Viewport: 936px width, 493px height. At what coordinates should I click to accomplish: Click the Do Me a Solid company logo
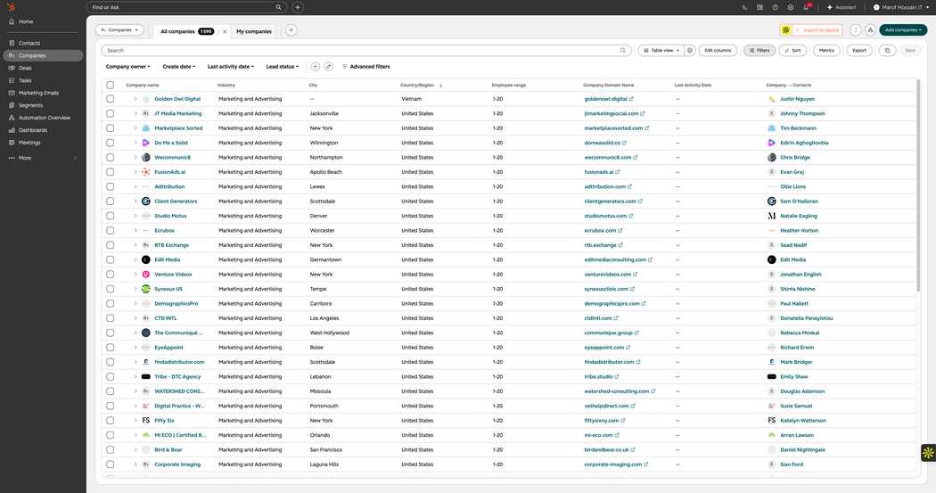(x=145, y=143)
